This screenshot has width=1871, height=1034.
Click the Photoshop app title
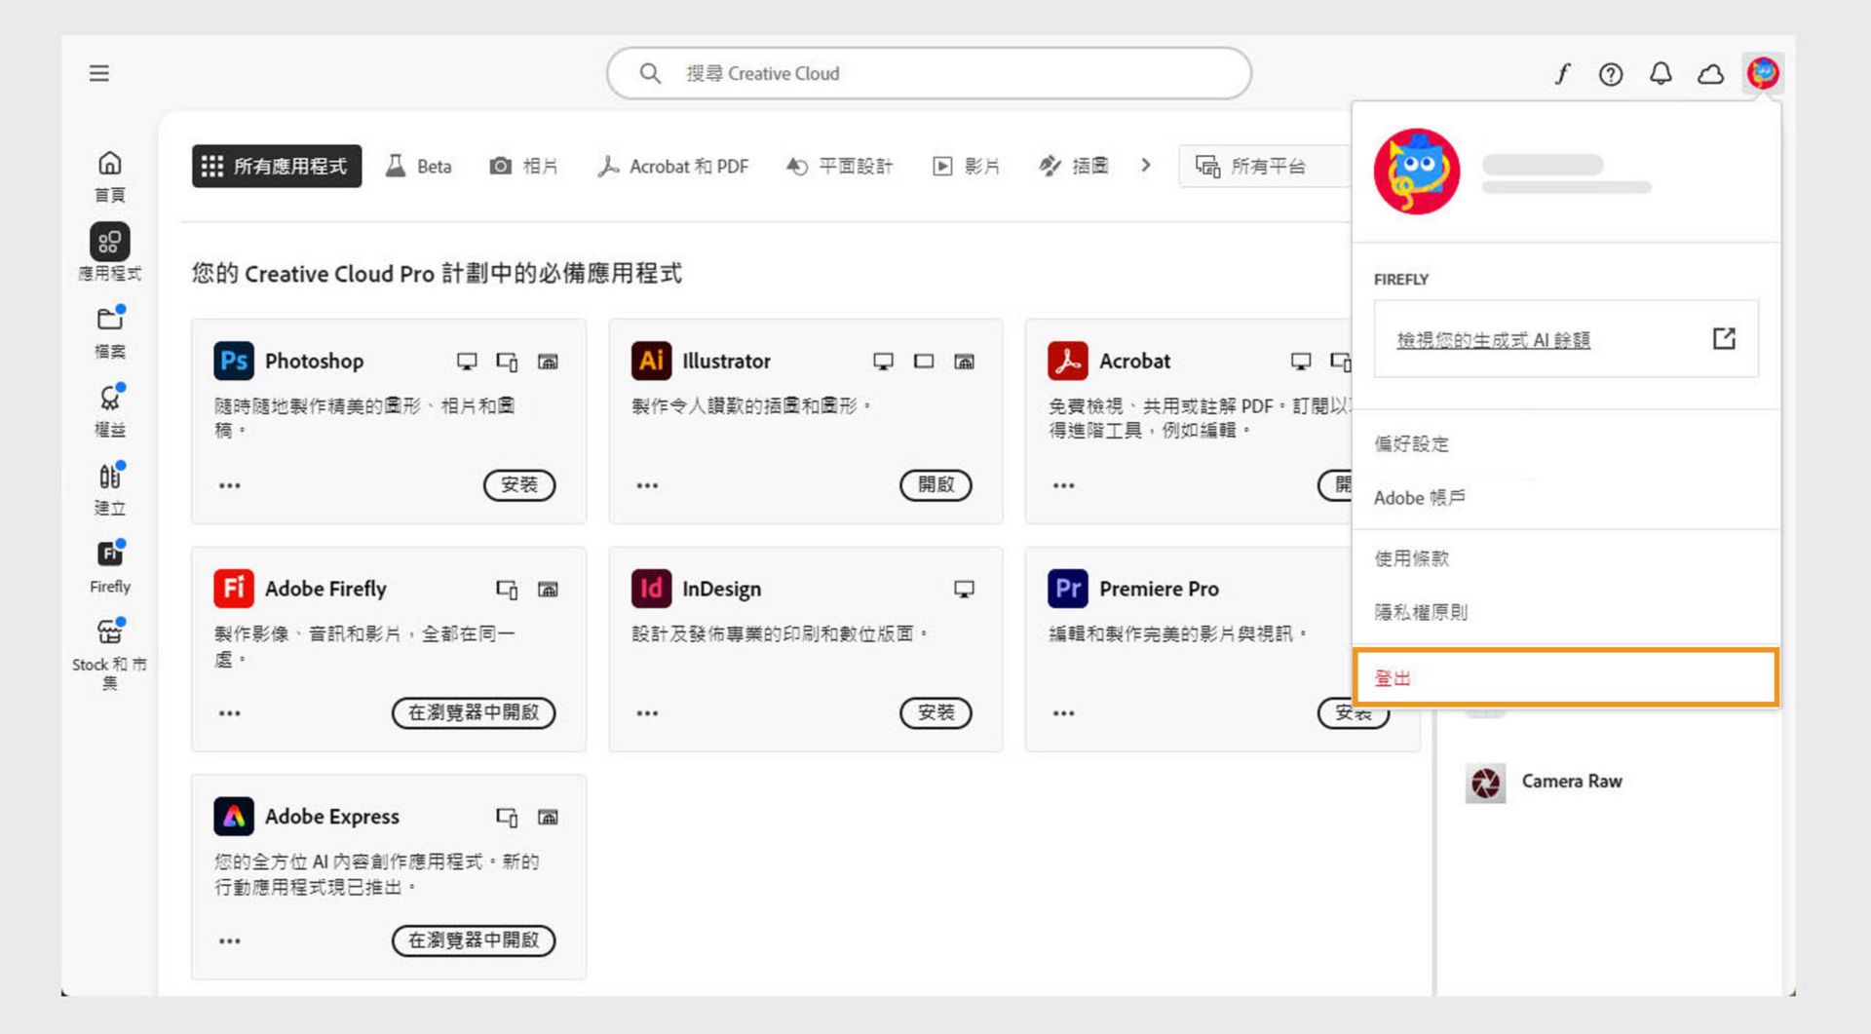314,362
